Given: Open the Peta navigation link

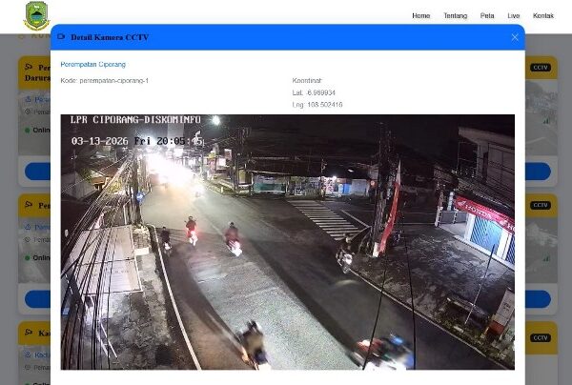Looking at the screenshot, I should [487, 16].
